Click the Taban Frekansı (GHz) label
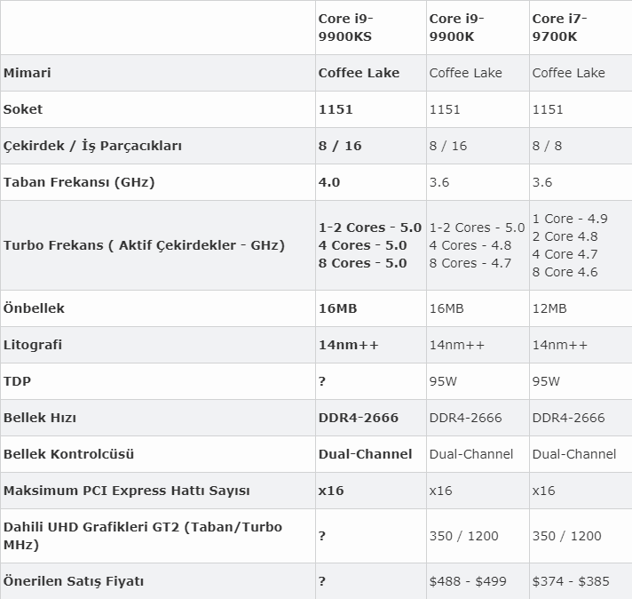632x599 pixels. coord(79,182)
